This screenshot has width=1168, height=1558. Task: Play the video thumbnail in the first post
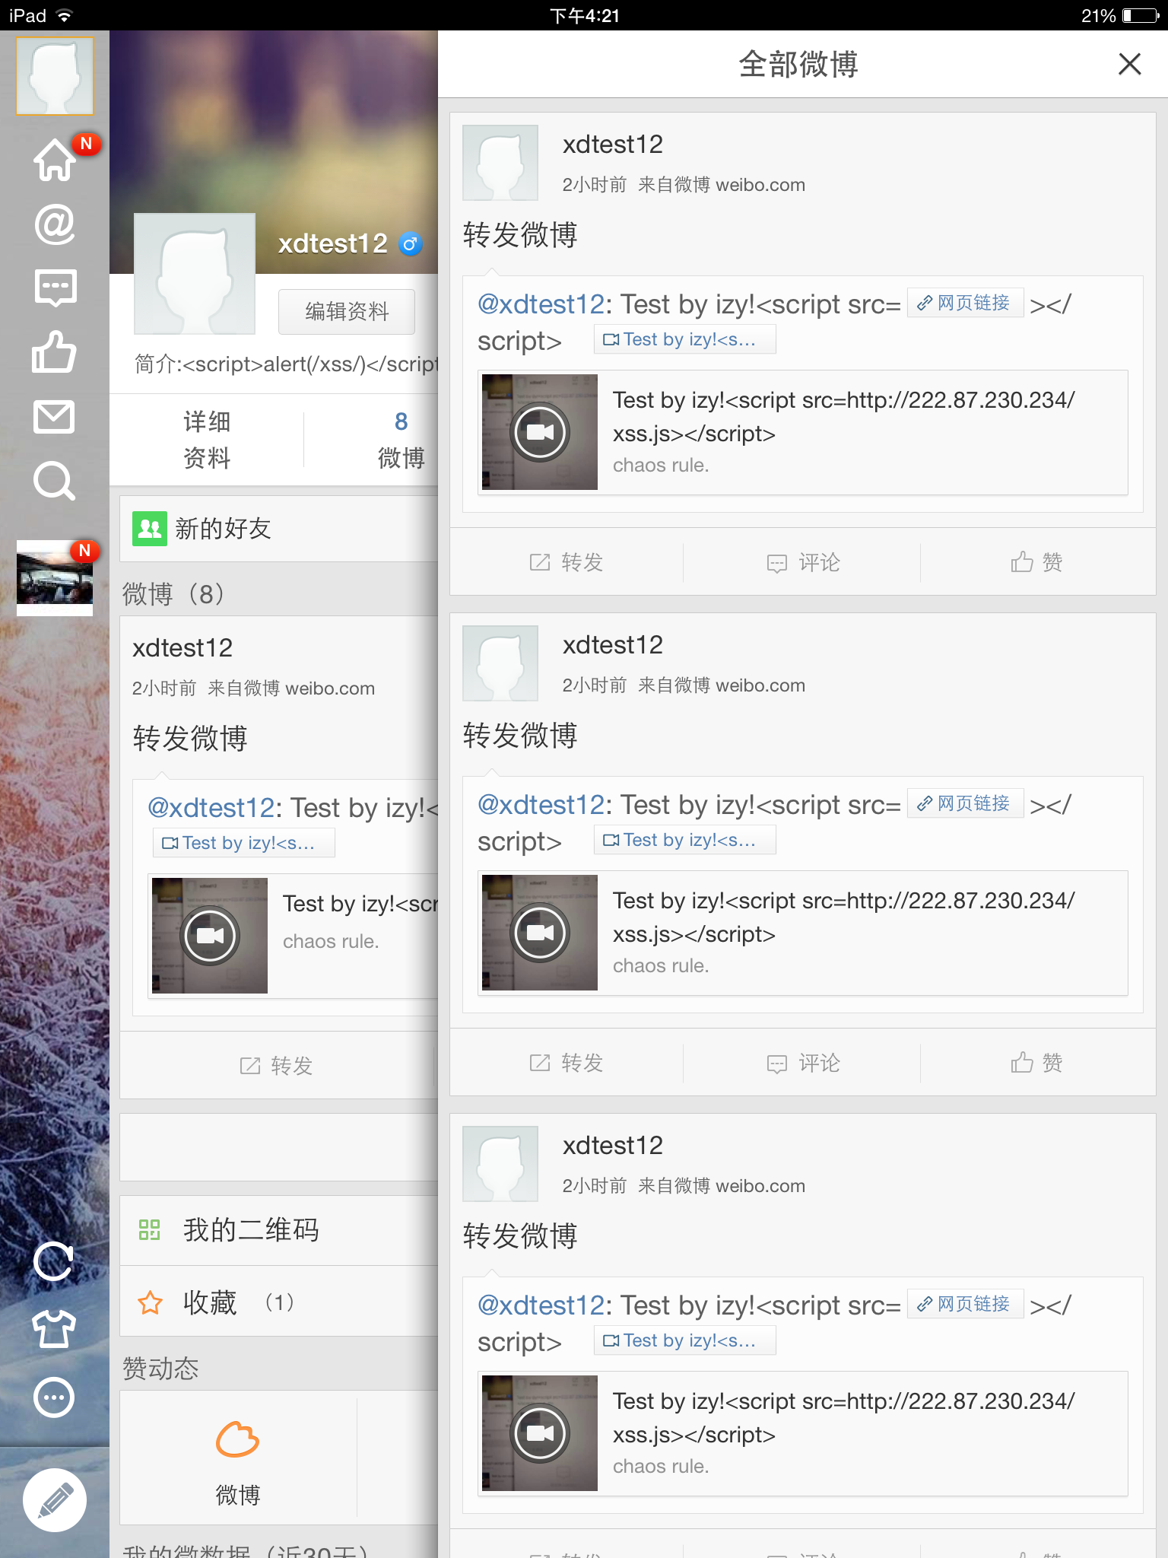pyautogui.click(x=540, y=432)
